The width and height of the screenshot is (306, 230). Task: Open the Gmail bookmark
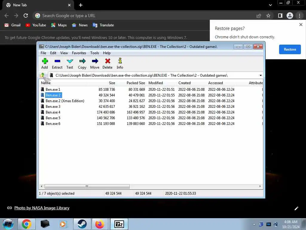pyautogui.click(x=13, y=25)
